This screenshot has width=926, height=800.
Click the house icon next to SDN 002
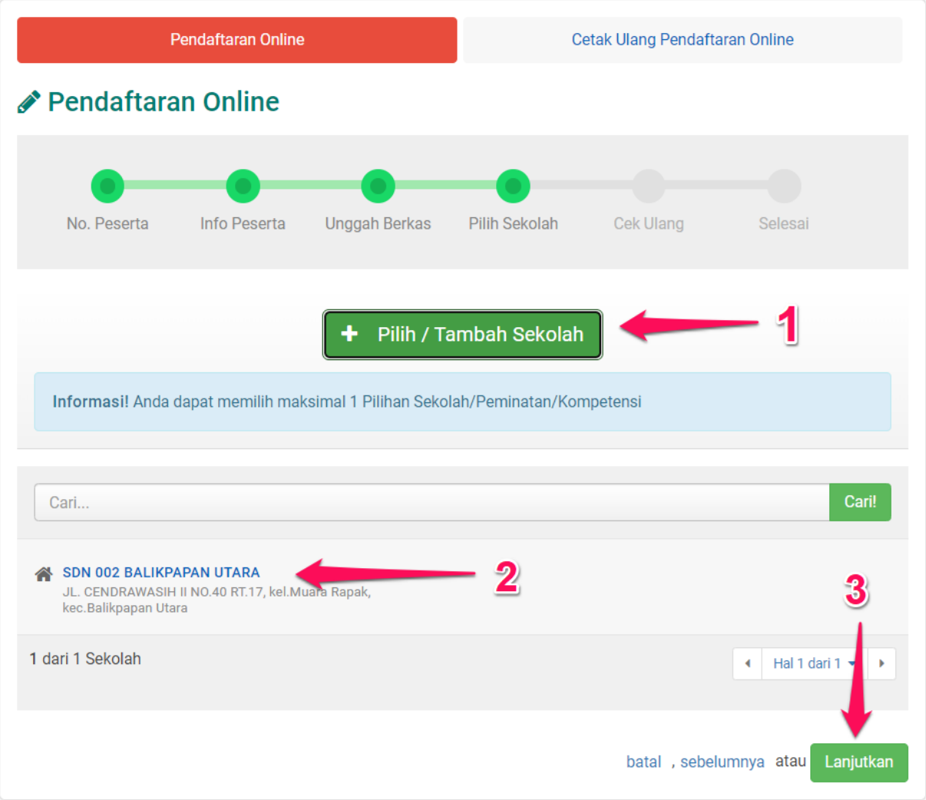tap(44, 574)
